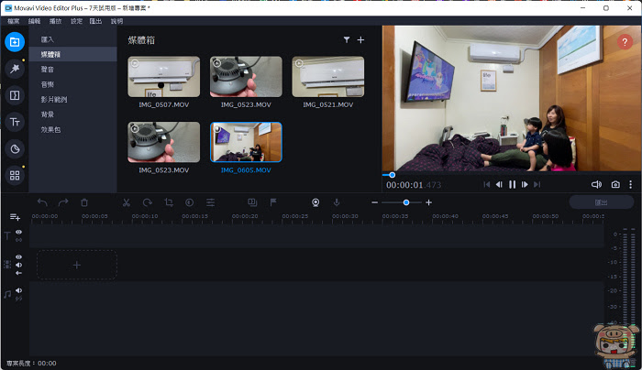Select IMG_0507.MOV thumbnail
The height and width of the screenshot is (370, 642).
click(x=164, y=77)
